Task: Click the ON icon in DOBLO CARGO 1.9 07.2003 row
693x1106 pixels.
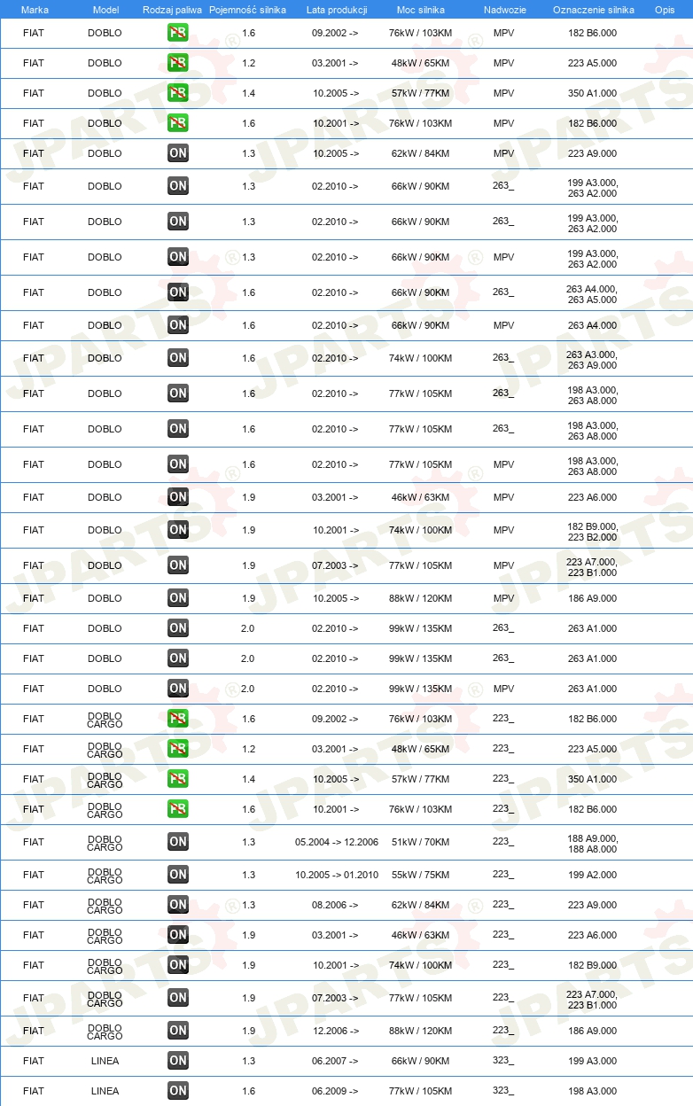Action: (x=178, y=998)
